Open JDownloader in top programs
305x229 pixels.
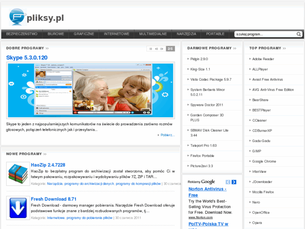(x=262, y=182)
